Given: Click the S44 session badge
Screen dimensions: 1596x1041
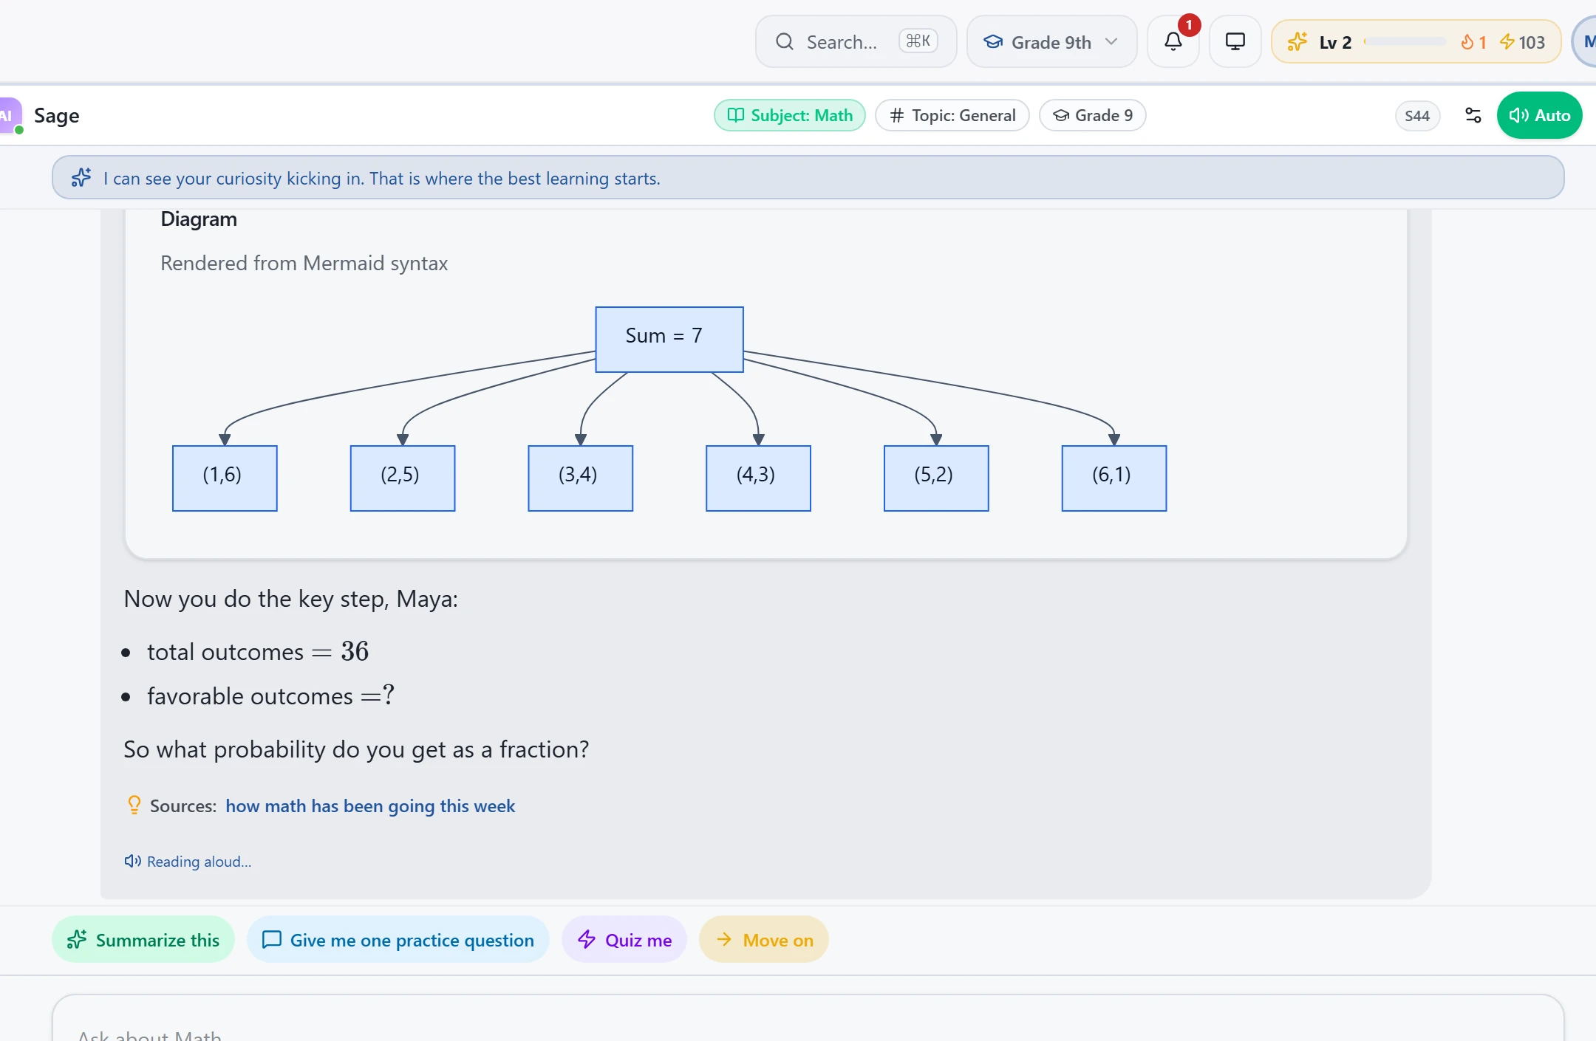Looking at the screenshot, I should tap(1416, 116).
